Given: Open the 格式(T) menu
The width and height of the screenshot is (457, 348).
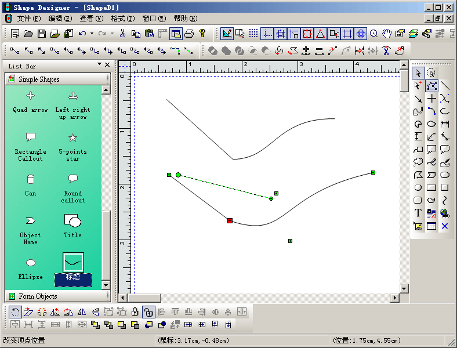Looking at the screenshot, I should click(x=122, y=18).
